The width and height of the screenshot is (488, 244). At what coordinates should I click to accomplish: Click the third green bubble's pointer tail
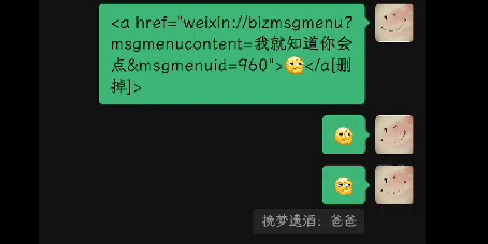click(x=367, y=185)
